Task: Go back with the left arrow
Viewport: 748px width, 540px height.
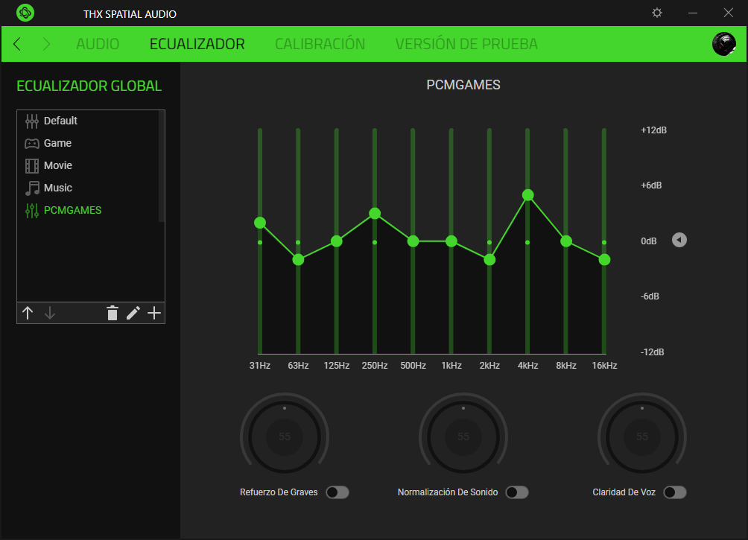Action: pyautogui.click(x=17, y=44)
